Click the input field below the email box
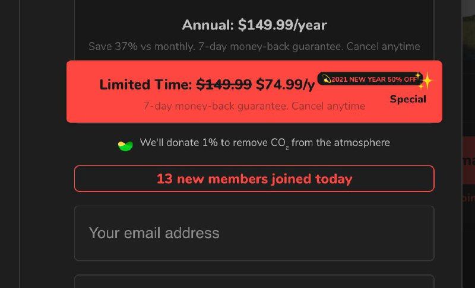This screenshot has height=288, width=475. (254, 281)
